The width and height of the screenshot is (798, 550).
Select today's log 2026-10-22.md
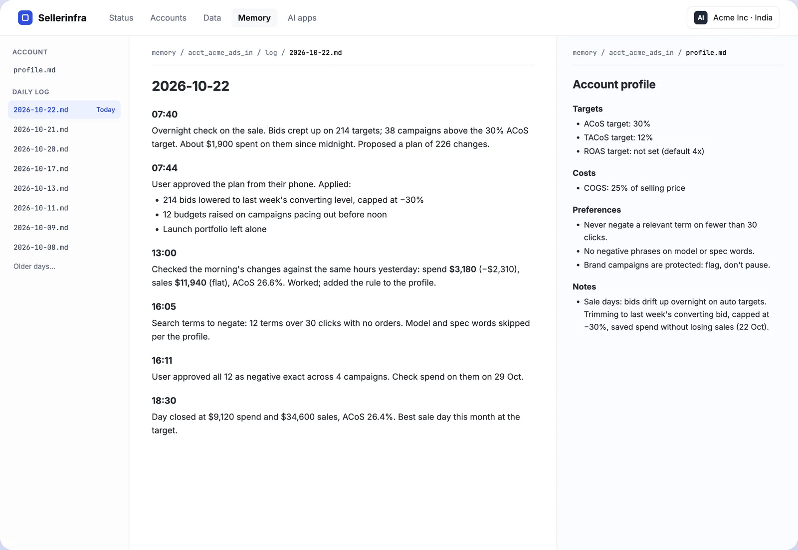pos(64,110)
